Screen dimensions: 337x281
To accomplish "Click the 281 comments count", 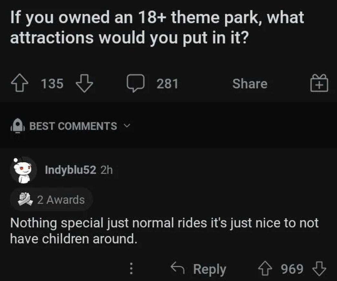I will click(x=167, y=84).
